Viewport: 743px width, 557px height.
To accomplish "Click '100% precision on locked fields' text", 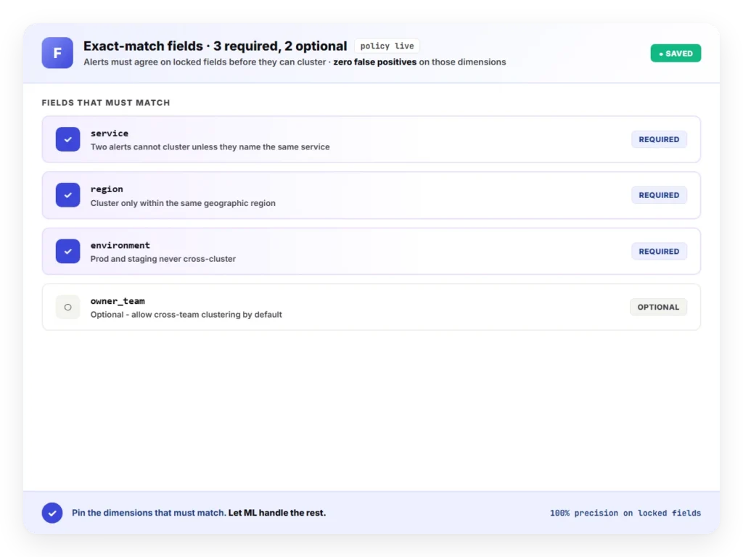I will coord(625,513).
